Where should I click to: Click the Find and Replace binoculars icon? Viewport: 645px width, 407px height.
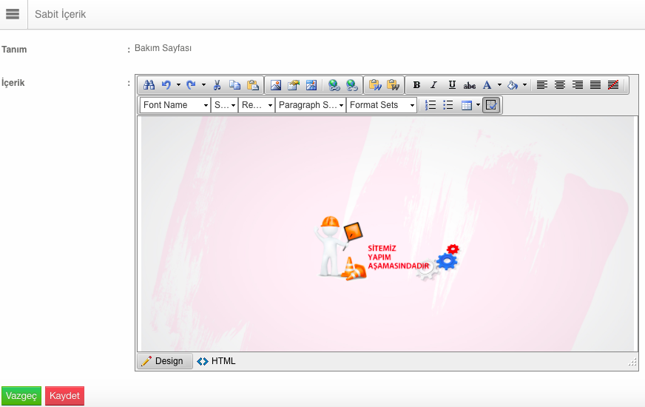[x=149, y=85]
